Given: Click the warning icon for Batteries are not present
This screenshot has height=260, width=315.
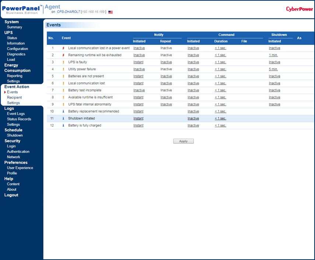Looking at the screenshot, I should [63, 76].
